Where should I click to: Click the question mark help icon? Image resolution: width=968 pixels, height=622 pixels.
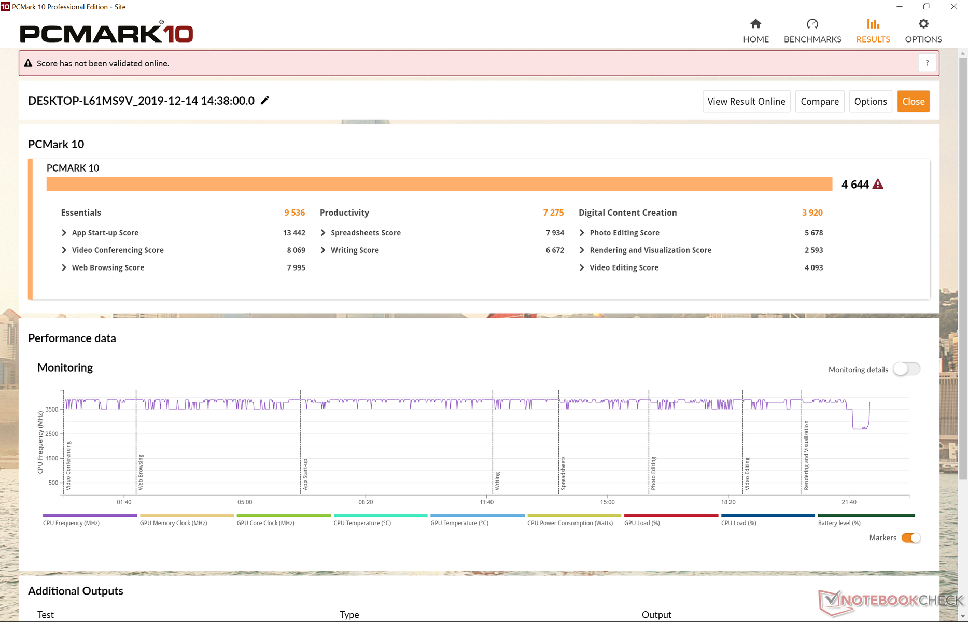[927, 63]
